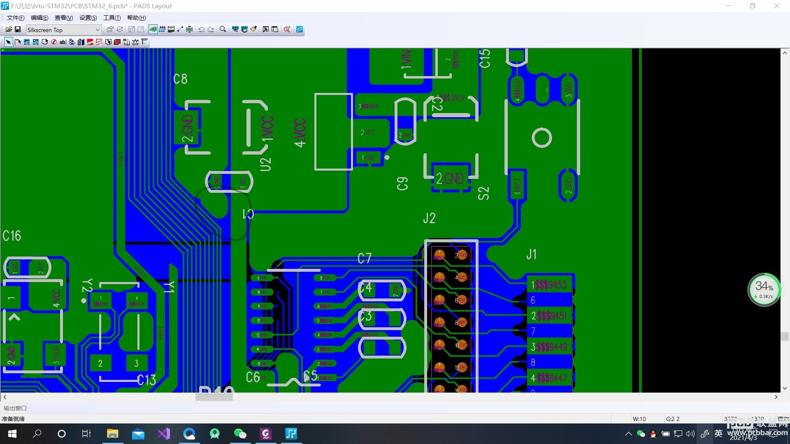Click the Undo arrow in toolbar
This screenshot has height=444, width=790.
[x=202, y=30]
